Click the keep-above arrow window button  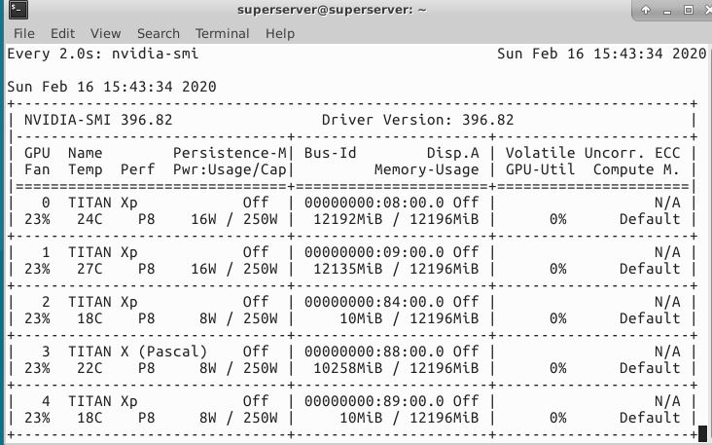(x=645, y=10)
